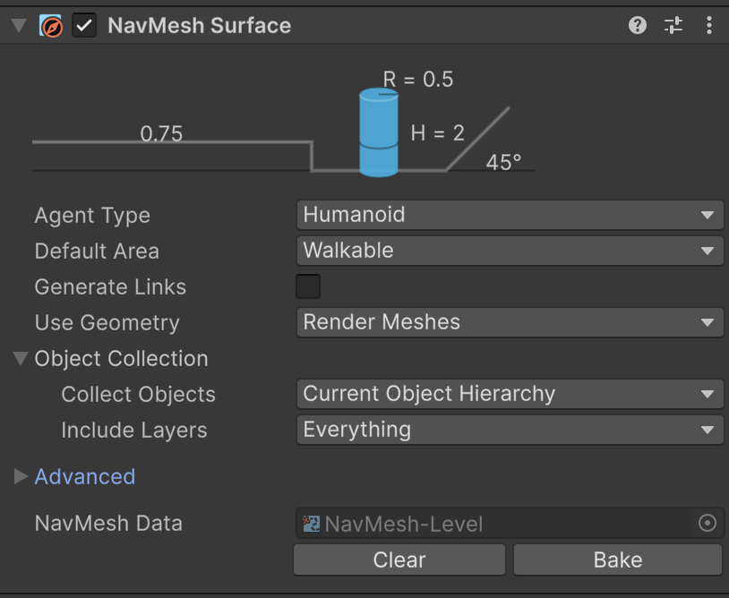Open the Use Geometry dropdown
Image resolution: width=729 pixels, height=598 pixels.
pos(509,322)
